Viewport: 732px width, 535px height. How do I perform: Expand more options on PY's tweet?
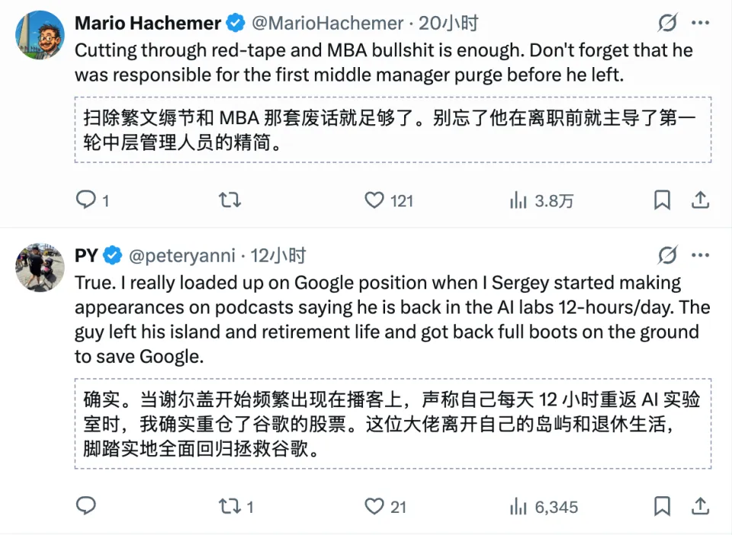coord(700,255)
